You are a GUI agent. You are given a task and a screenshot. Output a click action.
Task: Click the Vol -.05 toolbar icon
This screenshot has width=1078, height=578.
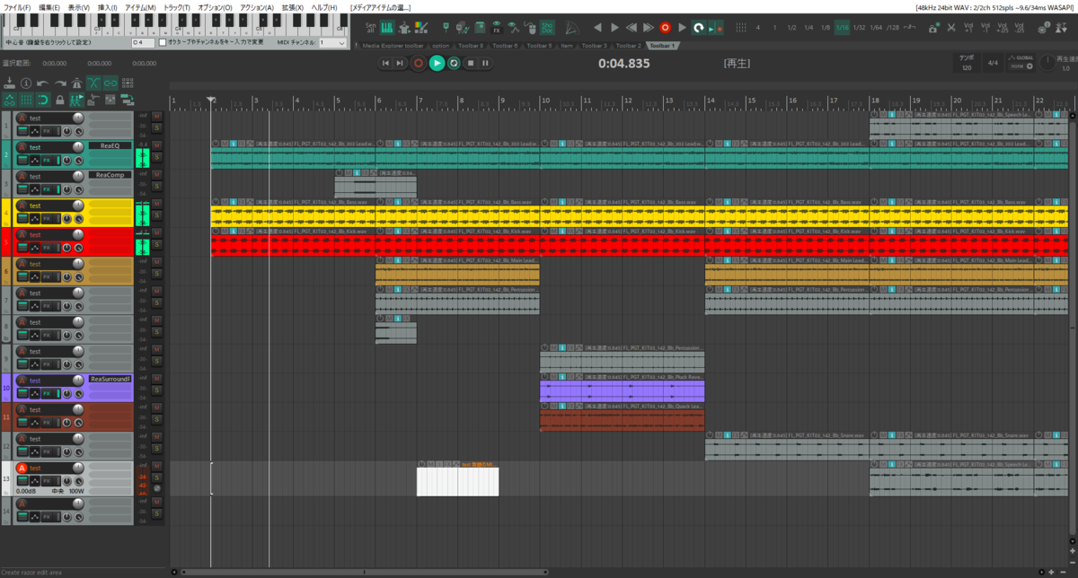tap(1019, 28)
